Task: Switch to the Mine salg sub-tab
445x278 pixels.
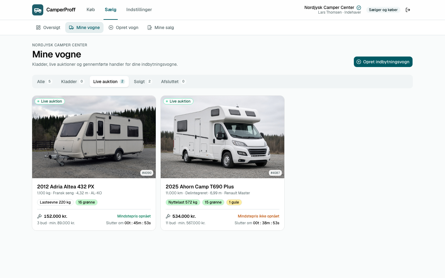Action: tap(161, 27)
